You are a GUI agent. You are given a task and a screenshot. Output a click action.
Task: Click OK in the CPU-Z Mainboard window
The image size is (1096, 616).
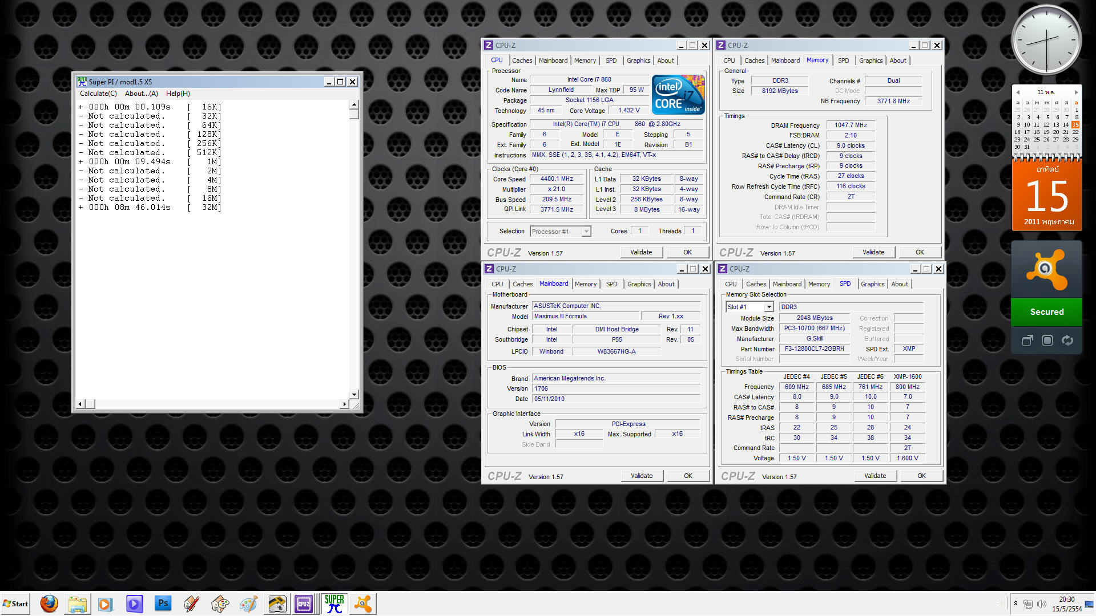click(x=688, y=476)
